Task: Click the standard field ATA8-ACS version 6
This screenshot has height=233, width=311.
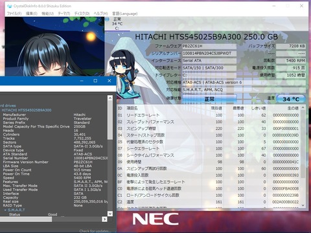Action: 244,82
